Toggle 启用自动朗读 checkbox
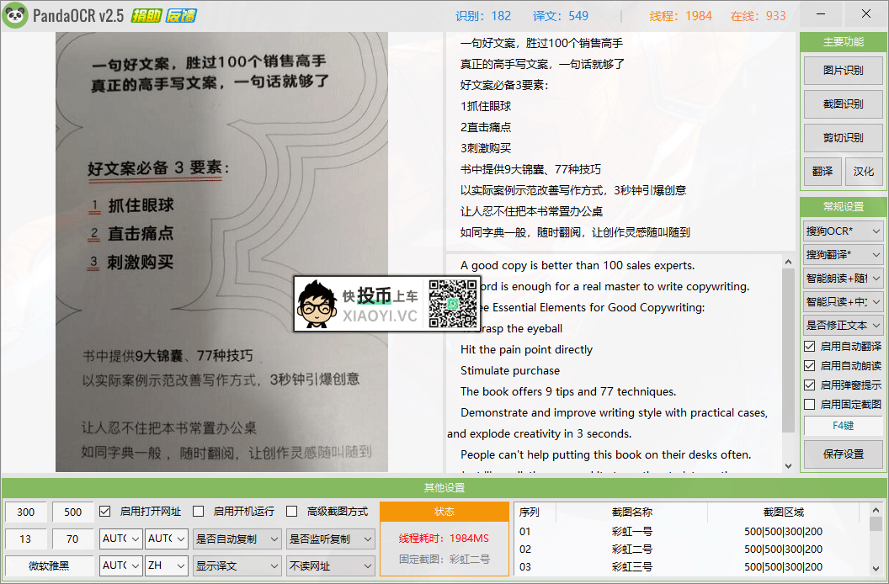Viewport: 889px width, 584px height. pos(810,366)
